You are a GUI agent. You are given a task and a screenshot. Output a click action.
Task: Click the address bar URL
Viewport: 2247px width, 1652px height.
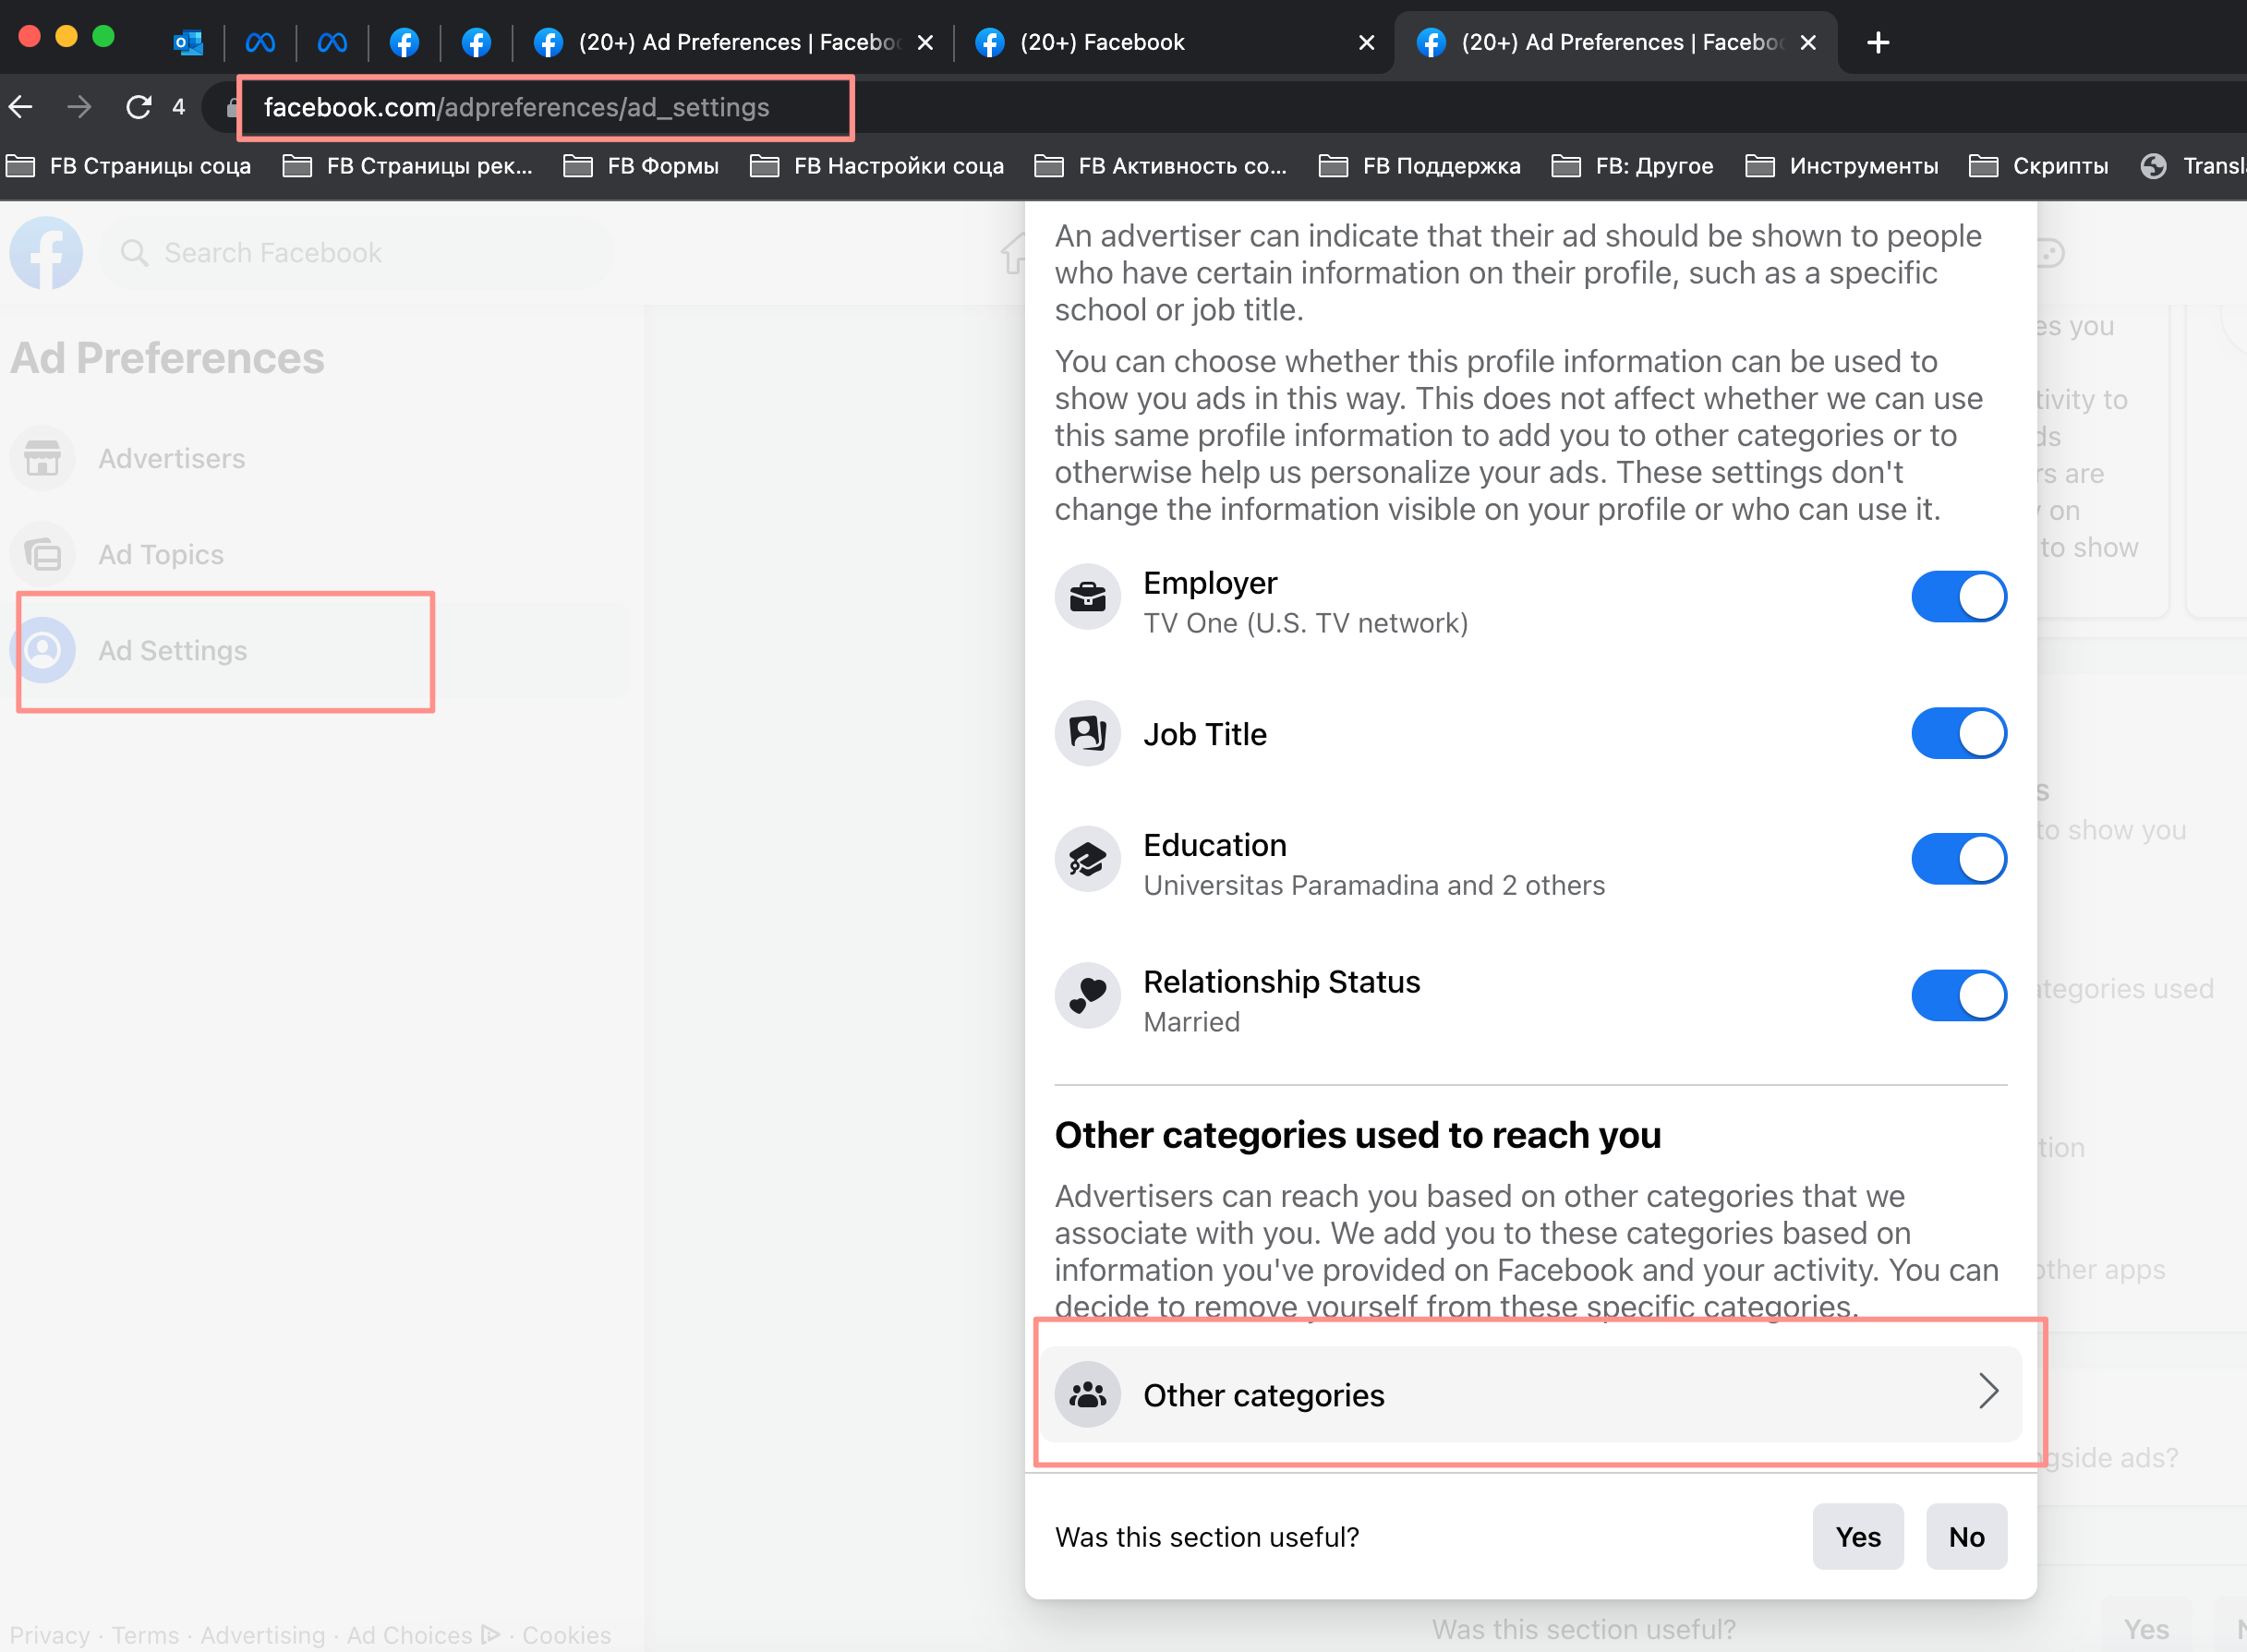pyautogui.click(x=516, y=107)
